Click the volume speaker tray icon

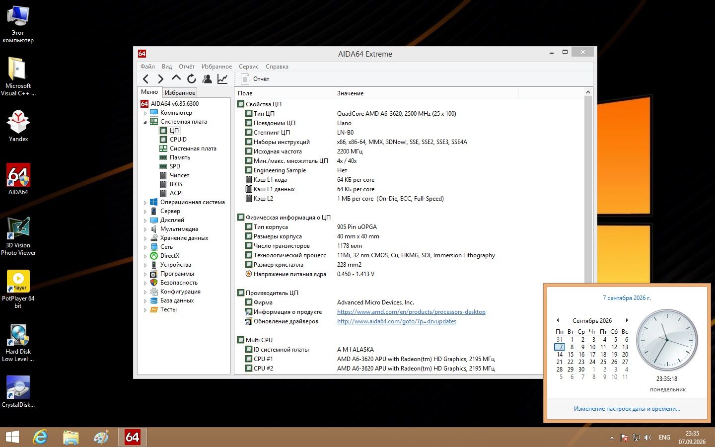click(647, 438)
